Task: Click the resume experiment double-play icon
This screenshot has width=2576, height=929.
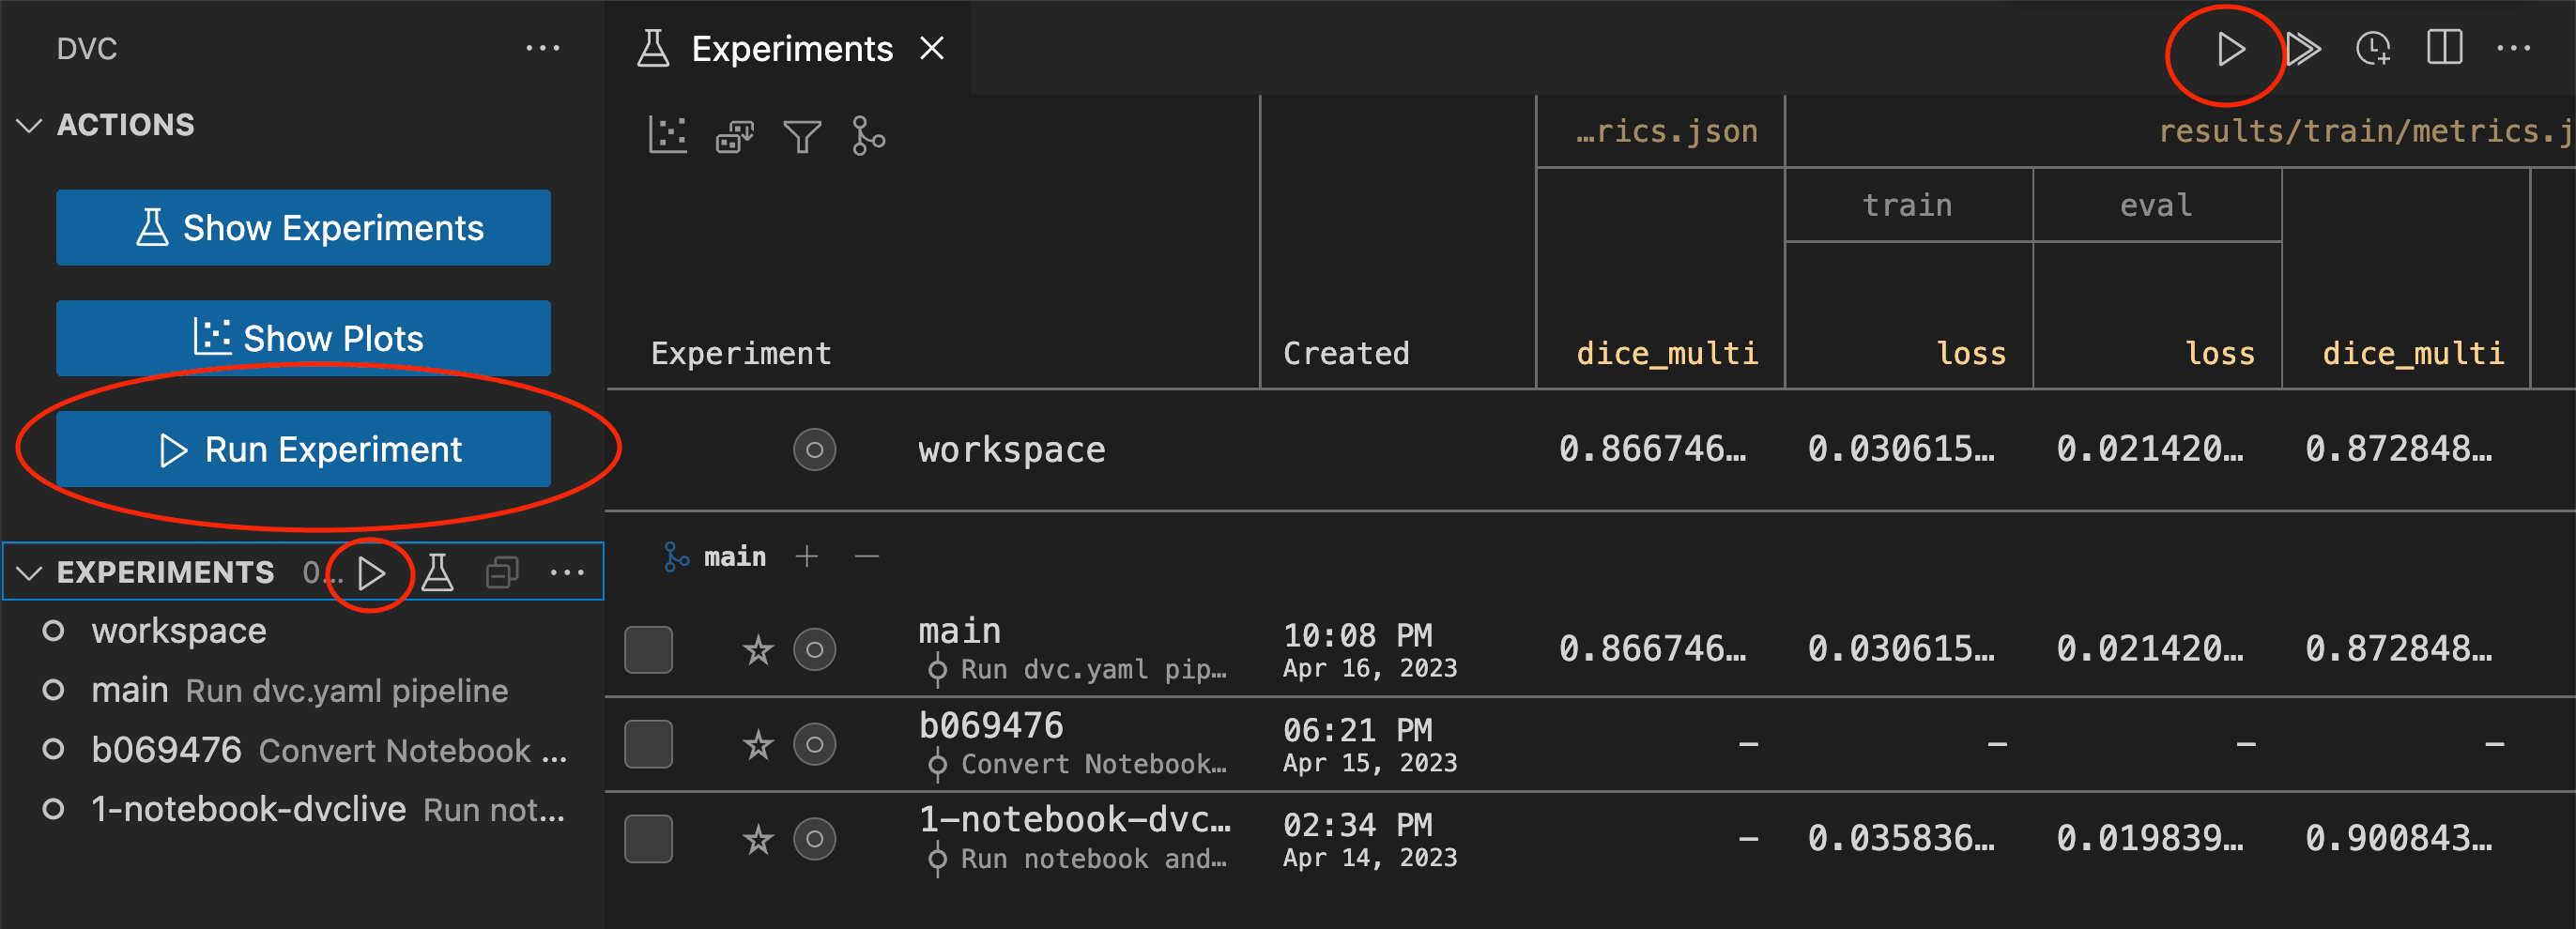Action: pos(2303,49)
